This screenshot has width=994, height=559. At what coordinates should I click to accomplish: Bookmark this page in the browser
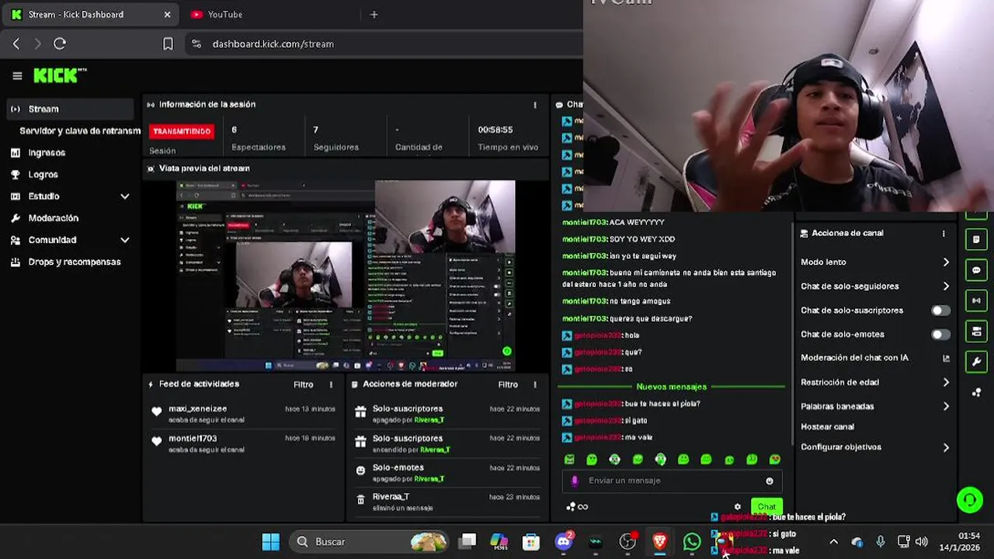168,44
